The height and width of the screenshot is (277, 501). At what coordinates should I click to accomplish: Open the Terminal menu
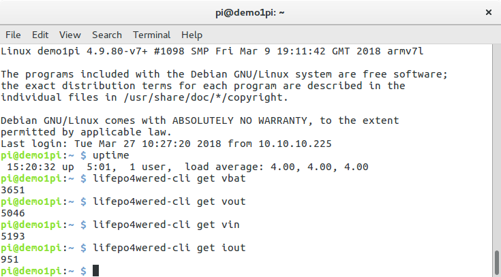151,35
